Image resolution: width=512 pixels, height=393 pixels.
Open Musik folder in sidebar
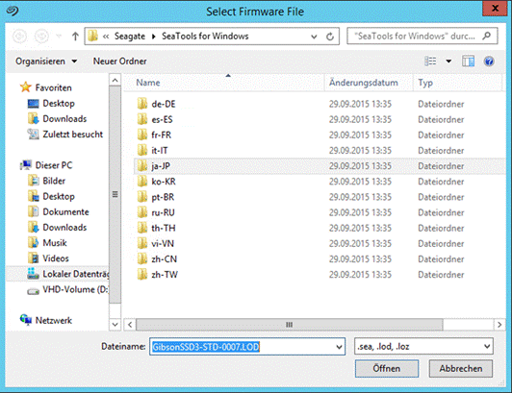coord(47,243)
